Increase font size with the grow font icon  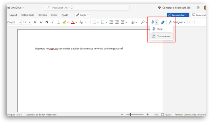(x=35, y=22)
